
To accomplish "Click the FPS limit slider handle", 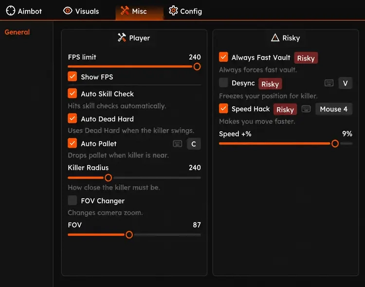I will point(197,67).
